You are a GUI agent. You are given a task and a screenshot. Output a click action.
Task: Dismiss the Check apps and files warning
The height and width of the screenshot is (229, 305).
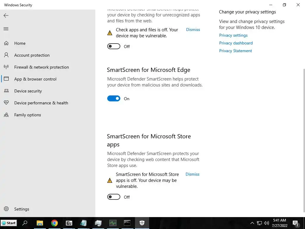(193, 30)
